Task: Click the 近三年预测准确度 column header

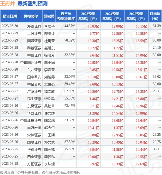Action: tap(66, 16)
